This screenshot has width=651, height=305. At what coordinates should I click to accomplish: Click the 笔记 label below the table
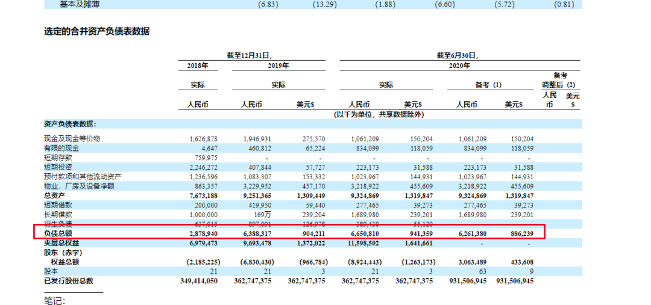coord(54,300)
